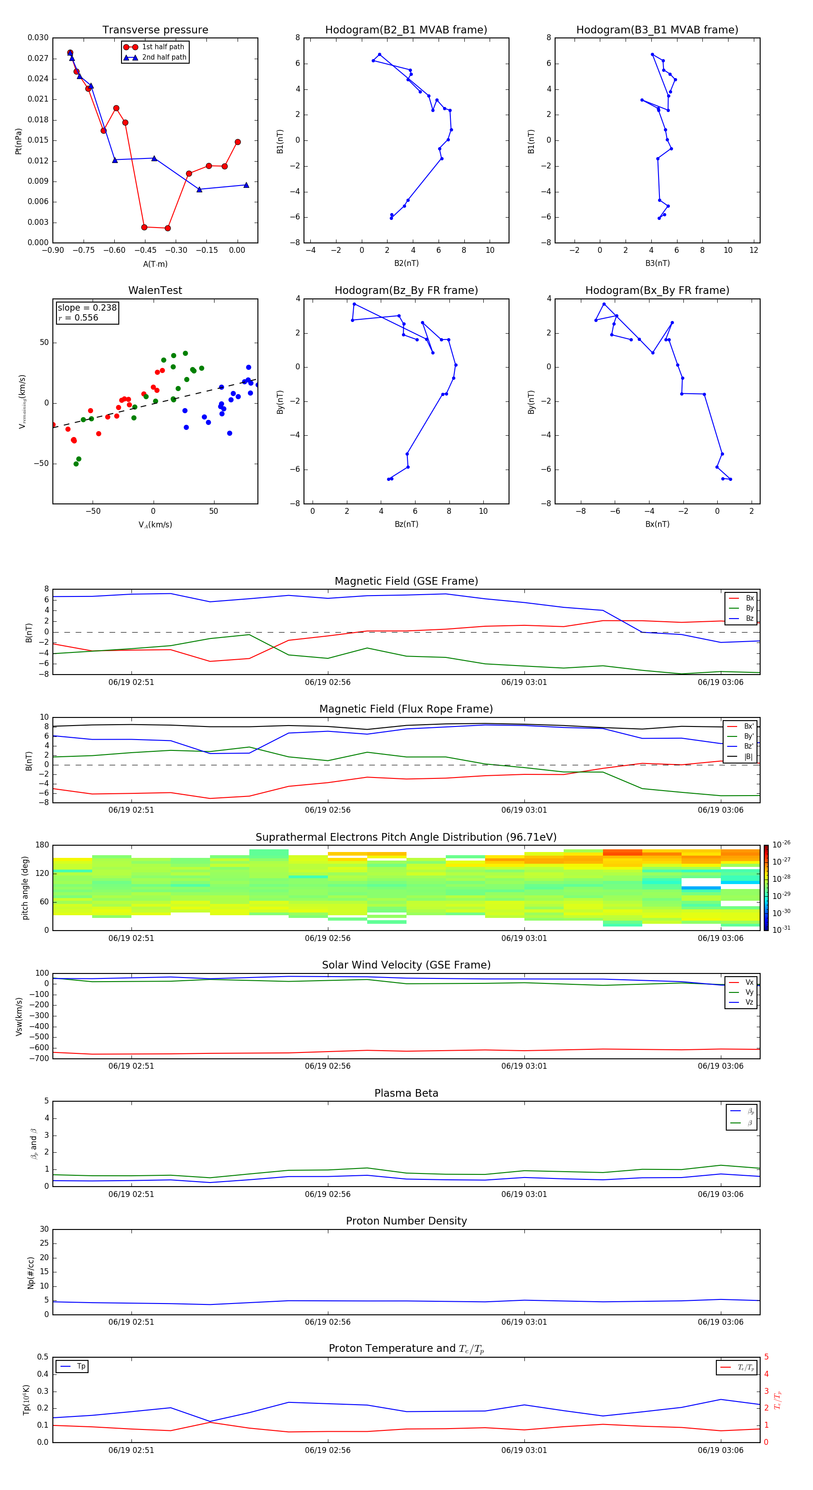The height and width of the screenshot is (1490, 813).
Task: Click the Suprathermal Electrons Pitch Angle Distribution title
Action: coord(406,838)
